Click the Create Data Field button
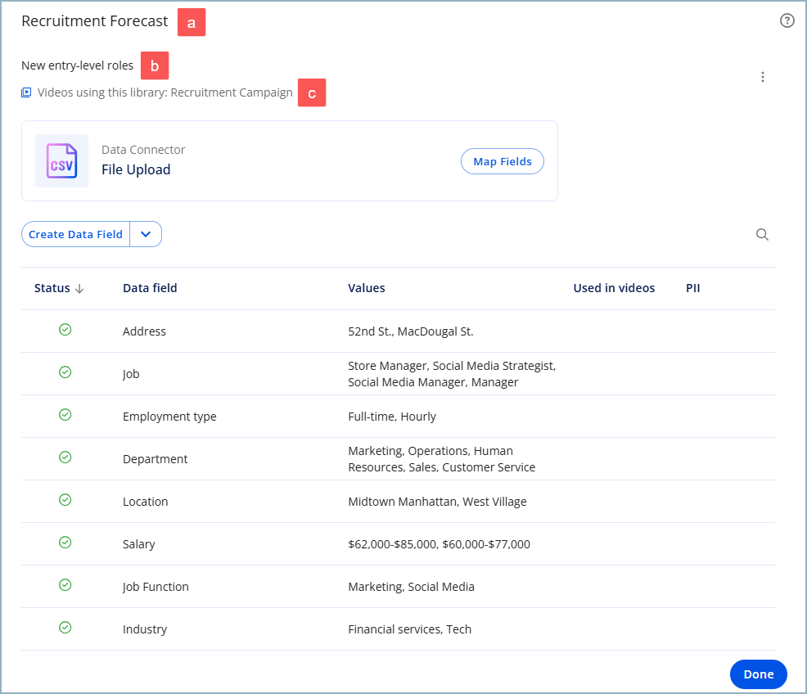 coord(75,234)
